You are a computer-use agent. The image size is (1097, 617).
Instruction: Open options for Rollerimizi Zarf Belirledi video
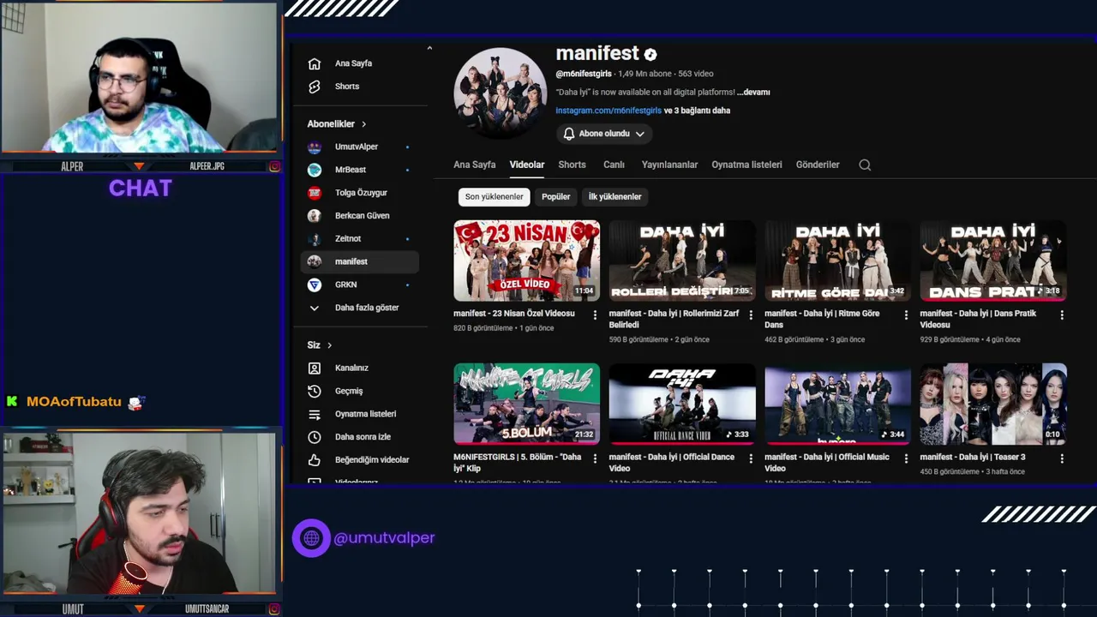point(751,315)
